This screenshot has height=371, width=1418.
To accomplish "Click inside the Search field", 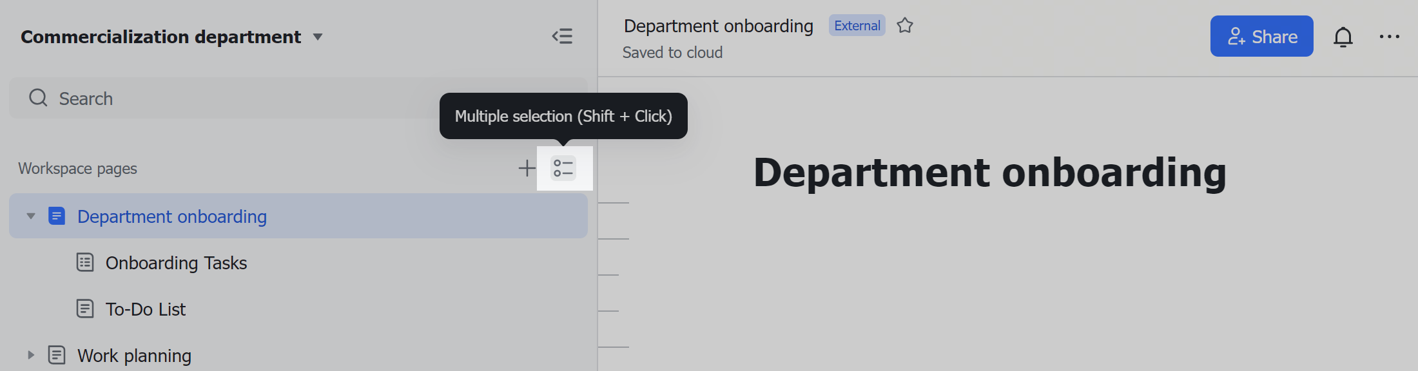I will 193,98.
